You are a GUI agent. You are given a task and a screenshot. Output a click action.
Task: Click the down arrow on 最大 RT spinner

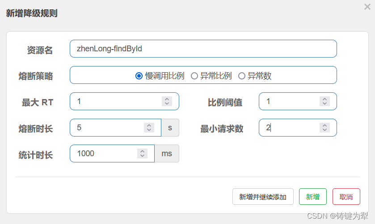point(167,104)
